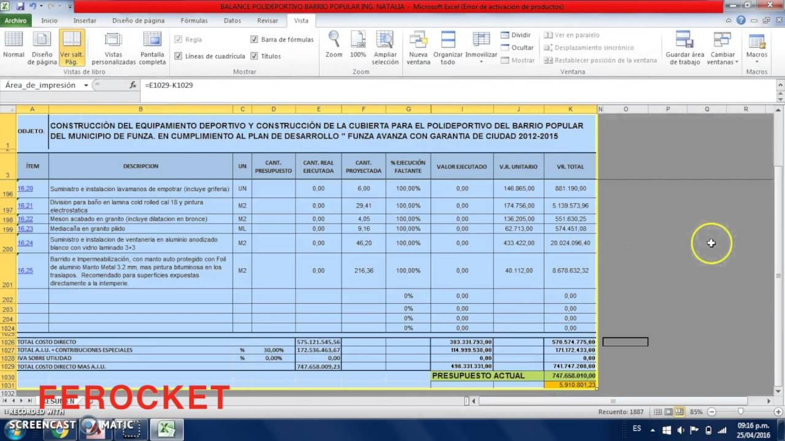Toggle Barra de fórmulas checkbox
Viewport: 785px width, 441px height.
pyautogui.click(x=254, y=39)
